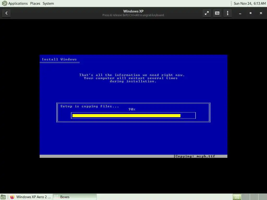Open the keyboard shortcuts sender icon
Viewport: 267px width, 200px height.
click(x=217, y=13)
